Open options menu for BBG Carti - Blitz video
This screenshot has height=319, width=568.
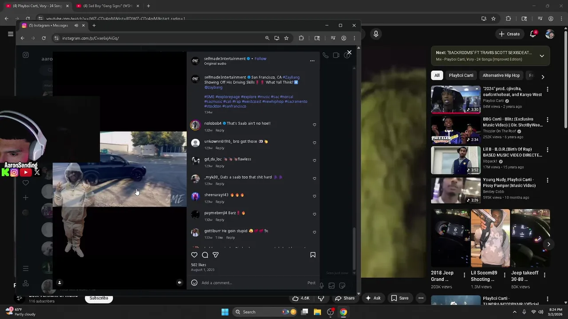tap(547, 120)
